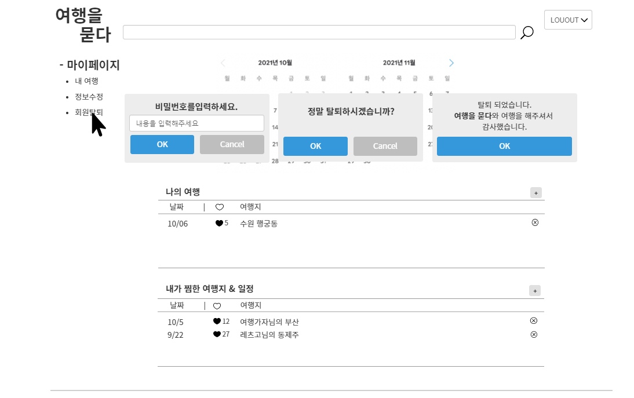Select 회원탈퇴 in the sidebar
The image size is (634, 398).
[x=89, y=112]
